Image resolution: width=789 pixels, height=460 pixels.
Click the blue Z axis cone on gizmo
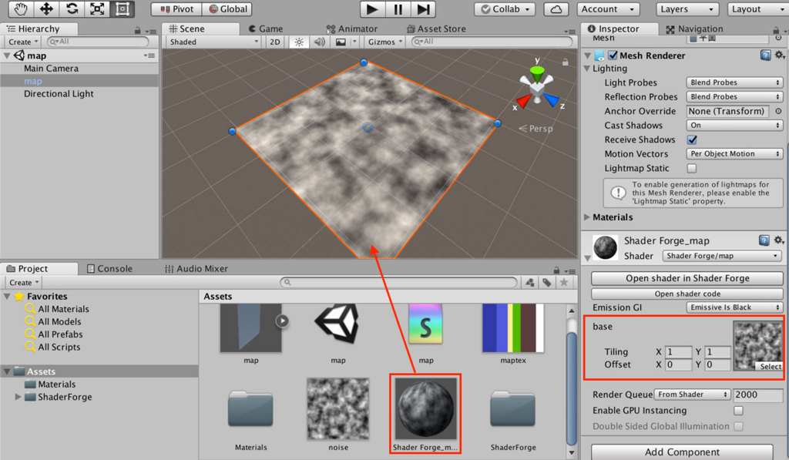551,100
